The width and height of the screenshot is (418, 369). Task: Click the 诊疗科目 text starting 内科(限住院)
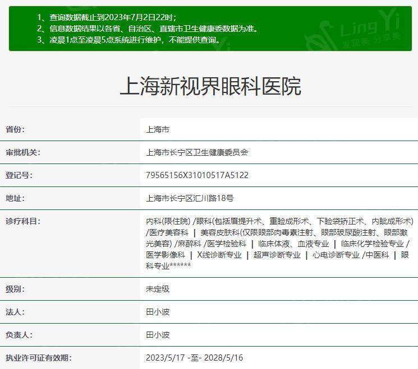point(279,244)
